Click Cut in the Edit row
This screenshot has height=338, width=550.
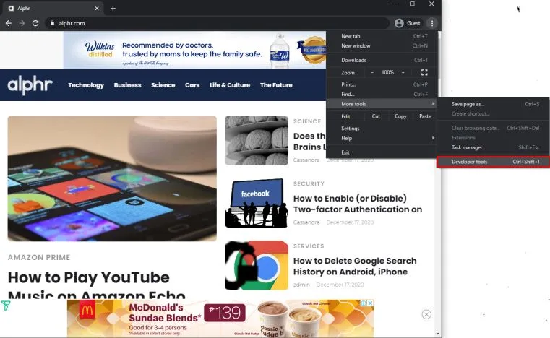376,116
